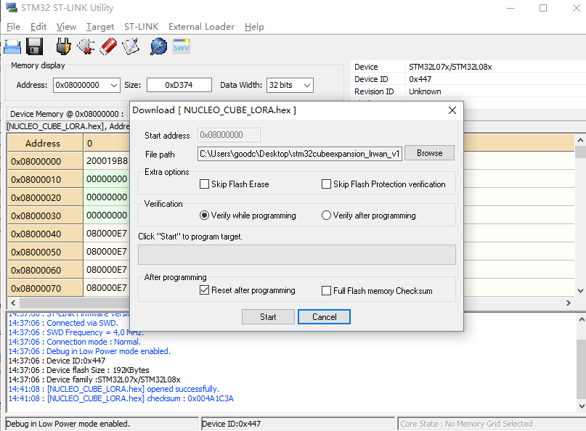Click the Device value STM32L07x/STM32L08x

pyautogui.click(x=450, y=67)
